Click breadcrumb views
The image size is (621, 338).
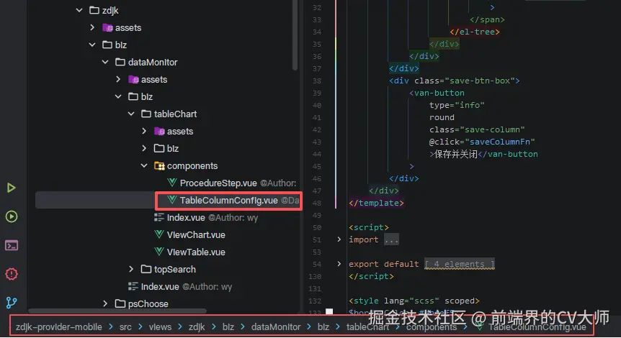(x=160, y=327)
